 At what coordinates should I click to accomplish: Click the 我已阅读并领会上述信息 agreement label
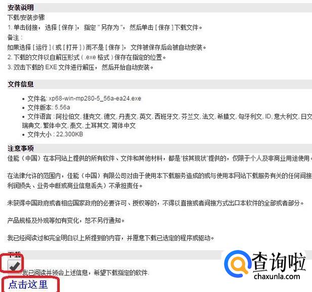coord(86,272)
